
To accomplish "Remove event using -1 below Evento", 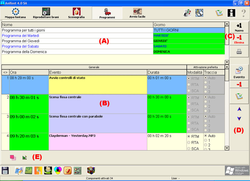I will pos(239,84).
